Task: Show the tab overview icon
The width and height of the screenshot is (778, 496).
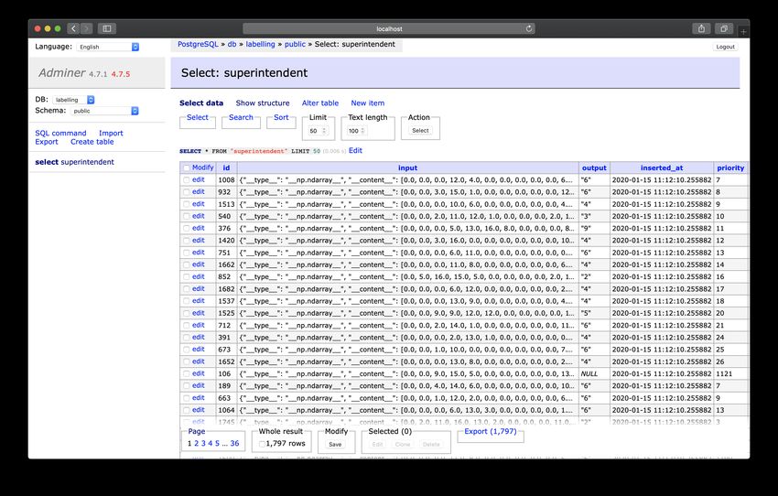Action: [724, 28]
